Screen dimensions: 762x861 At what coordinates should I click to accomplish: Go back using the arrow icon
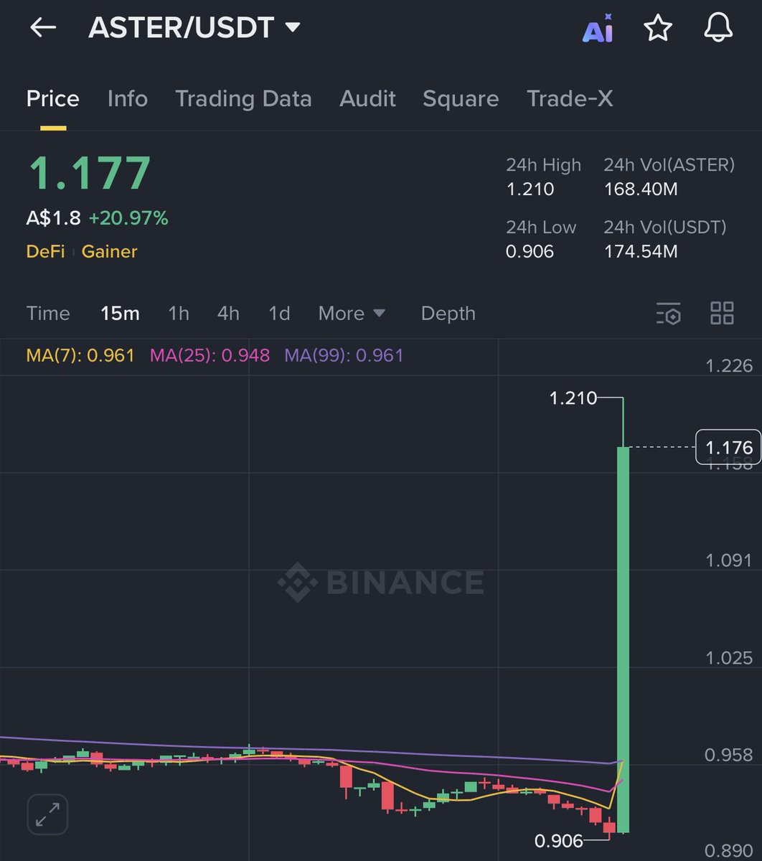tap(43, 27)
